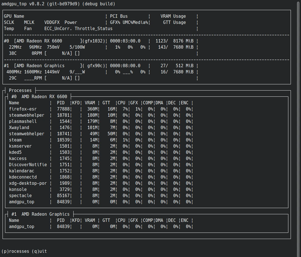Select the 143/ 7680 MiB GTT usage
The image size is (301, 257).
click(176, 47)
